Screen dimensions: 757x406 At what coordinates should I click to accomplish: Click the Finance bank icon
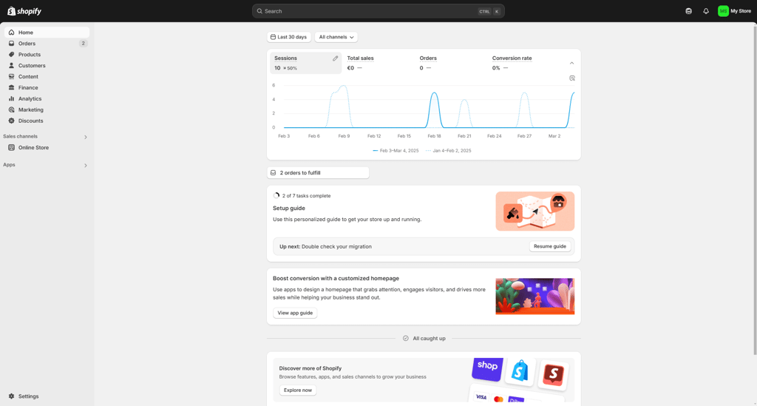(12, 88)
